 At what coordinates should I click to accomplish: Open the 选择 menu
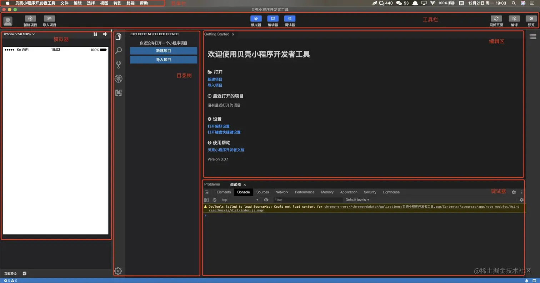pyautogui.click(x=91, y=3)
